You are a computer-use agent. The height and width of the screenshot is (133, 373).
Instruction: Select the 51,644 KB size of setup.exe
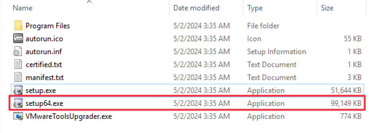(344, 91)
